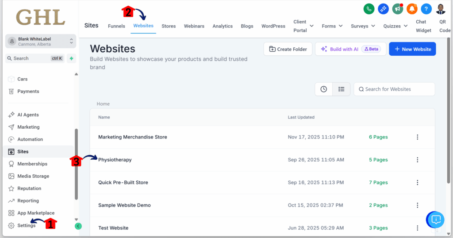The width and height of the screenshot is (453, 238).
Task: Open three-dot menu for Physiotherapy website
Action: [417, 160]
